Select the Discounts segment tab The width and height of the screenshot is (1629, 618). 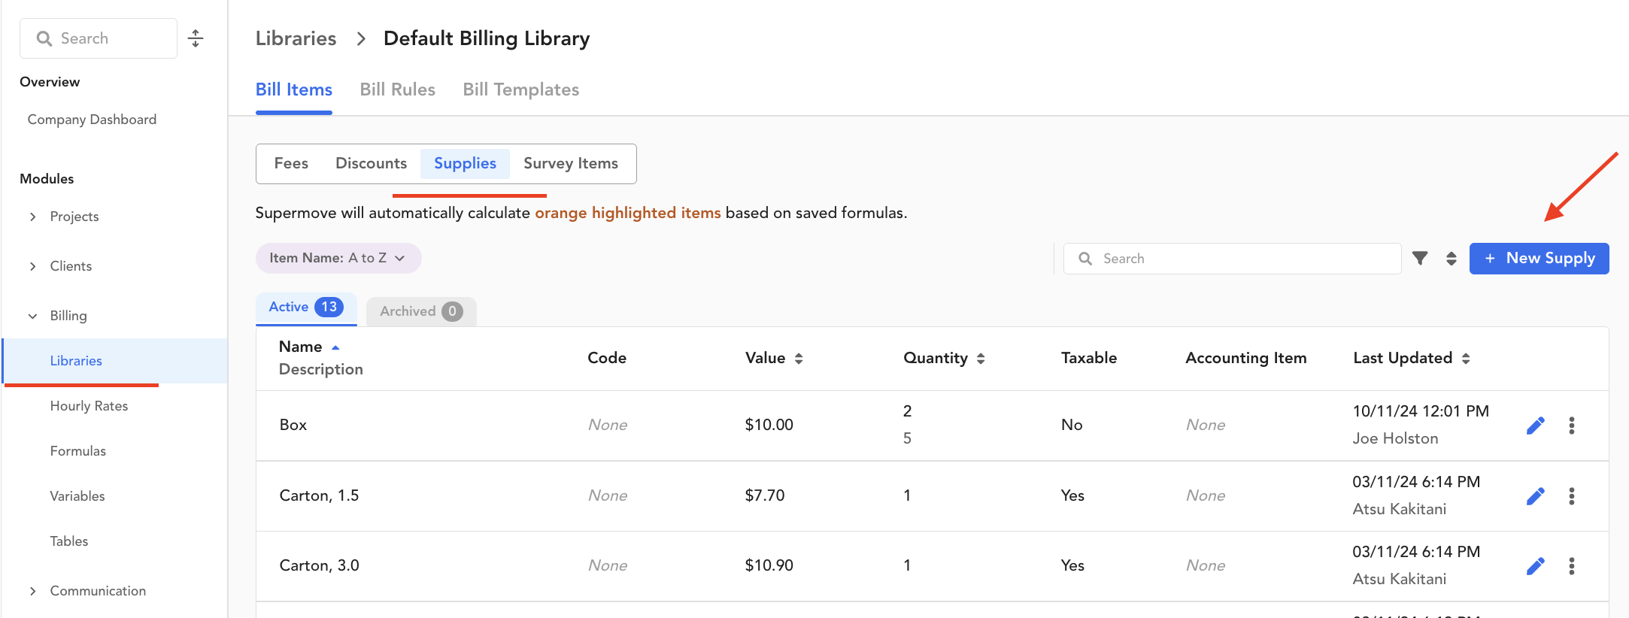pyautogui.click(x=371, y=163)
